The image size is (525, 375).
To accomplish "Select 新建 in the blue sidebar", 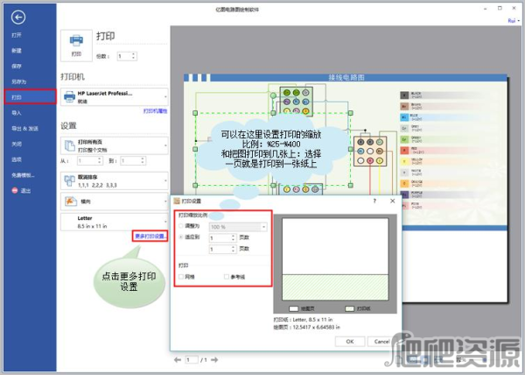I will coord(17,51).
